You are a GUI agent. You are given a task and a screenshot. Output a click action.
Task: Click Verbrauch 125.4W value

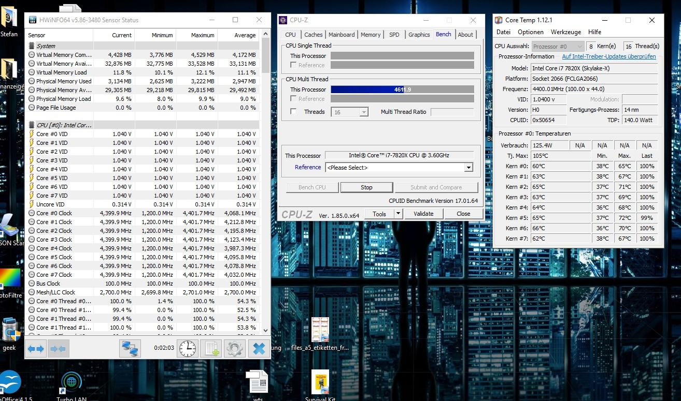pos(549,145)
